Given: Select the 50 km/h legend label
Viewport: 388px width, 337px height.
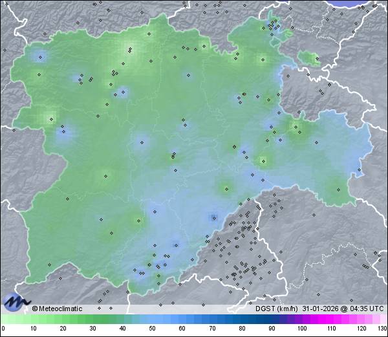Looking at the screenshot, I should 152,329.
